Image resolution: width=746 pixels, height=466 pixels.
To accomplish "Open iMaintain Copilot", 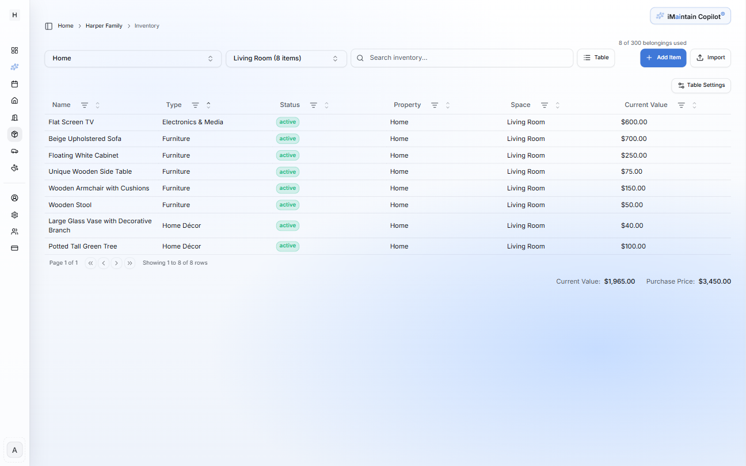I will point(690,16).
